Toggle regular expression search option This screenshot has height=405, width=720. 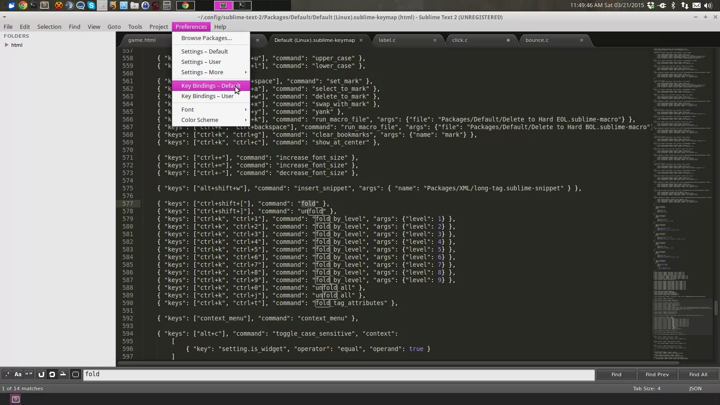coord(7,374)
